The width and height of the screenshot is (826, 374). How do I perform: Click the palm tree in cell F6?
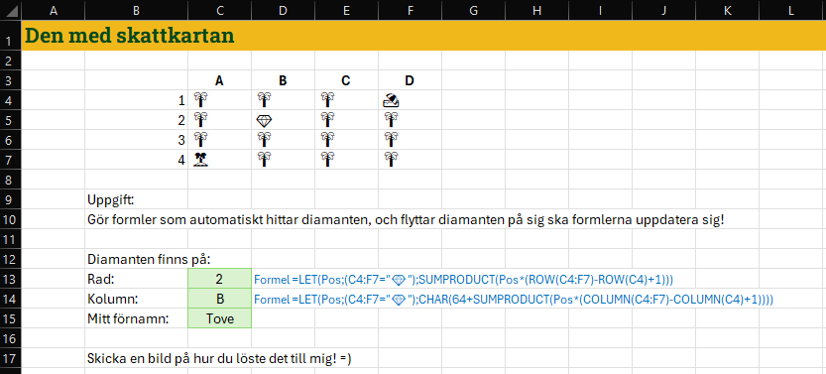point(391,140)
